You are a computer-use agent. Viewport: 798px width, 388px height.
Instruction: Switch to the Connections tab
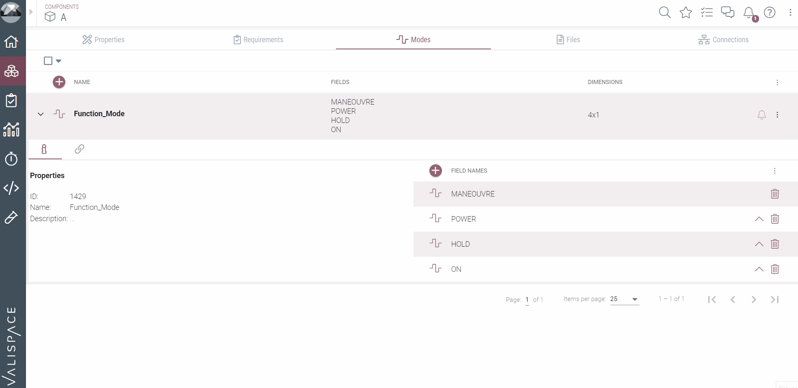point(723,40)
